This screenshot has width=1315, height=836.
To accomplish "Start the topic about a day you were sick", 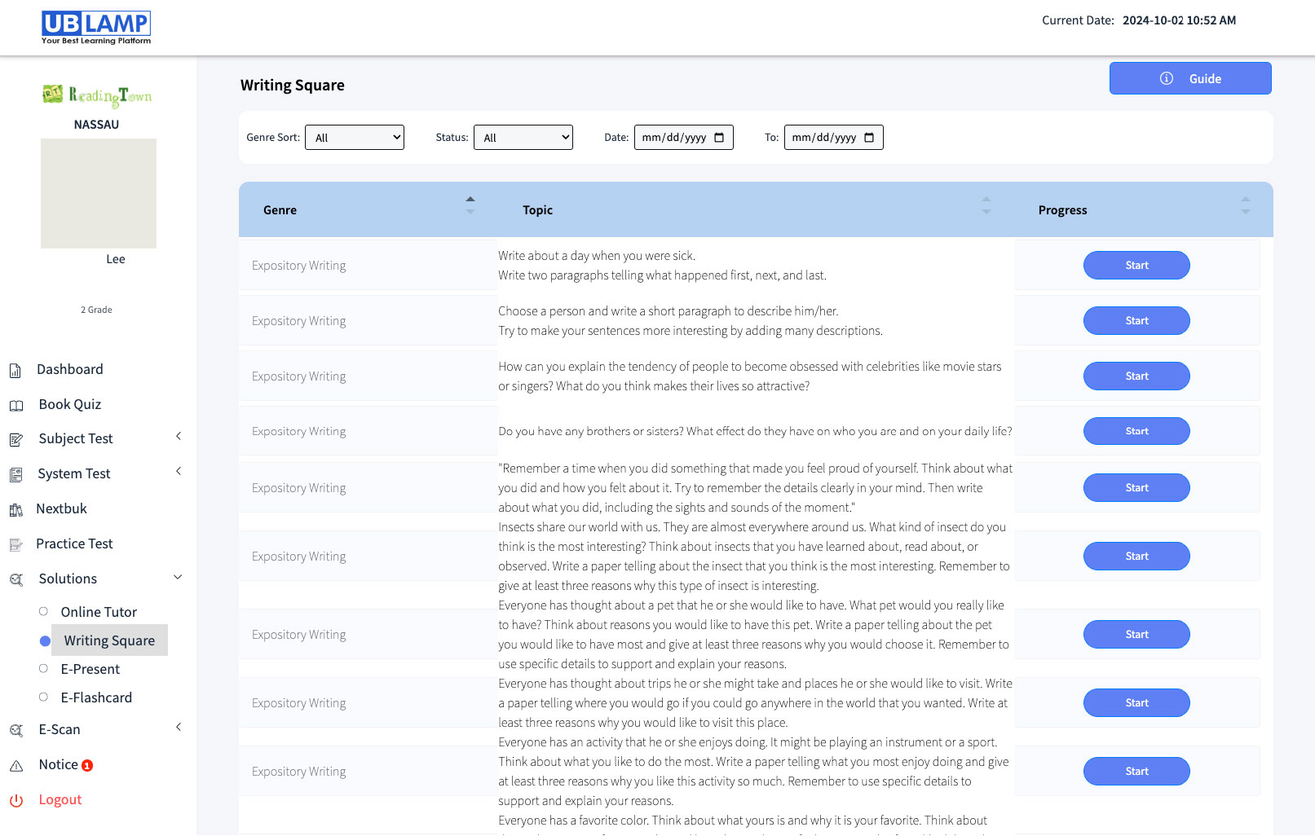I will pos(1136,265).
